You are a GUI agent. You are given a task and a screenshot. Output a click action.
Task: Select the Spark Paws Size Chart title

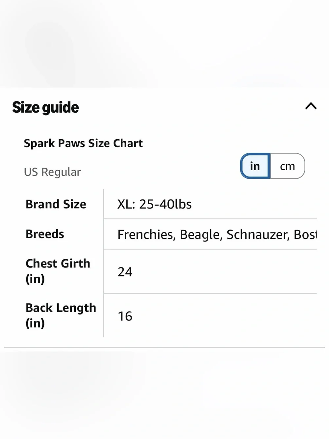tap(83, 143)
